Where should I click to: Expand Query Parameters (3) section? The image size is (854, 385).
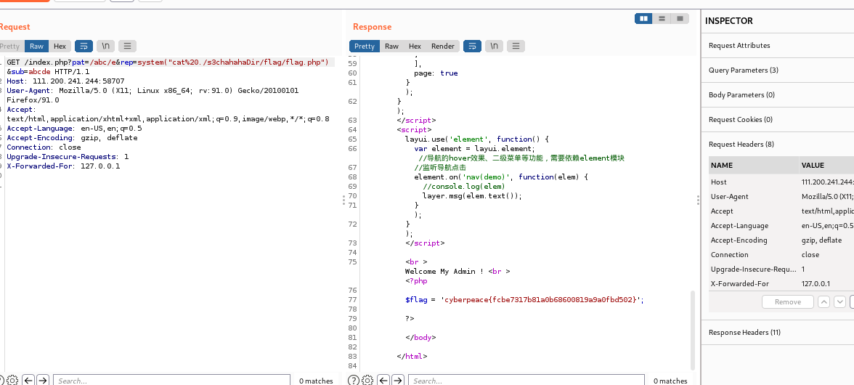[778, 70]
